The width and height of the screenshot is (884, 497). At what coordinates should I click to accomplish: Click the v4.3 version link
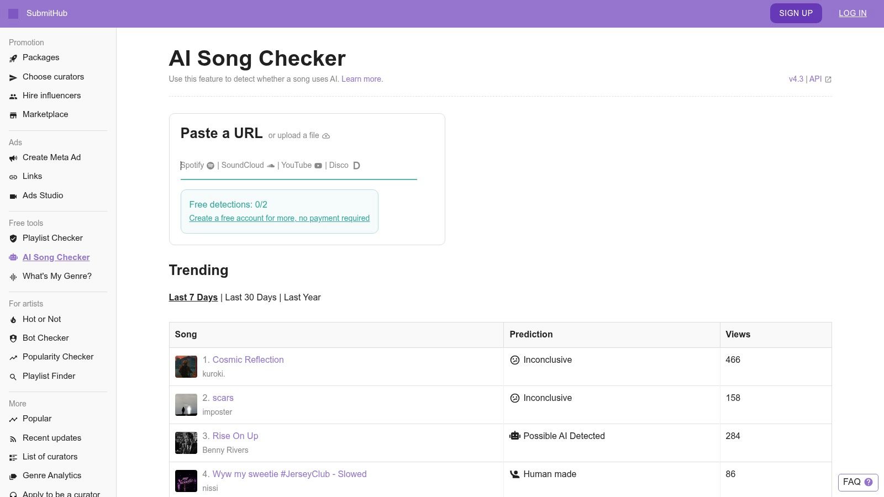coord(796,79)
